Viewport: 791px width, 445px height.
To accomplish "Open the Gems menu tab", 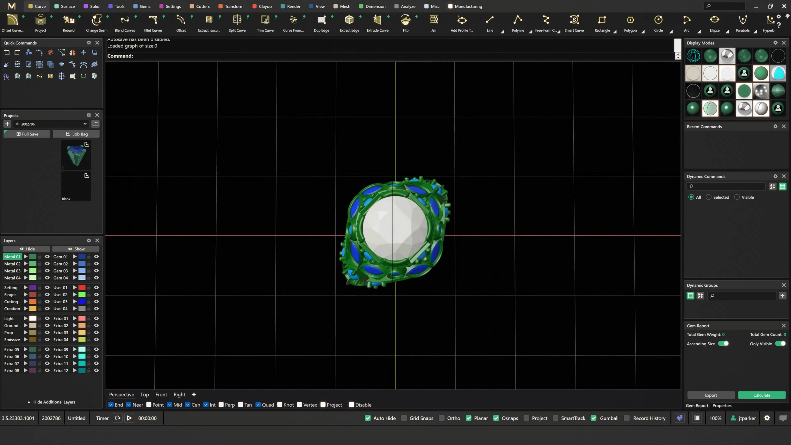I will tap(142, 6).
